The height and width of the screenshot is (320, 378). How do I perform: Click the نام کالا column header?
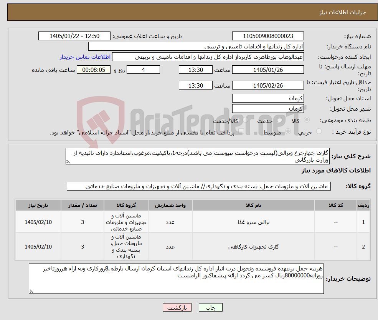point(253,206)
